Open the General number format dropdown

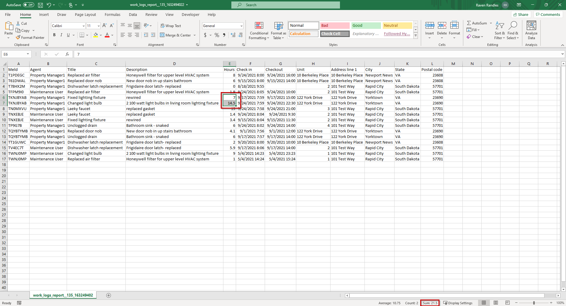coord(241,26)
